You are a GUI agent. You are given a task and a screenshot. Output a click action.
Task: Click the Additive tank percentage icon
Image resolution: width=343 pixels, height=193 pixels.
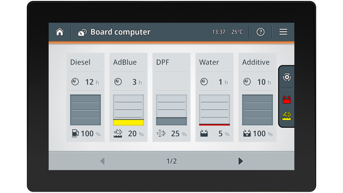[x=247, y=134]
